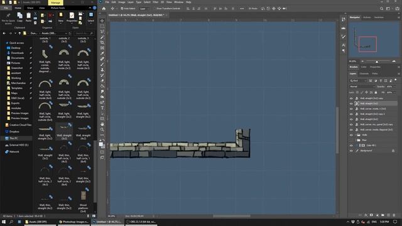
Task: Select the Brush tool
Action: coord(102,64)
